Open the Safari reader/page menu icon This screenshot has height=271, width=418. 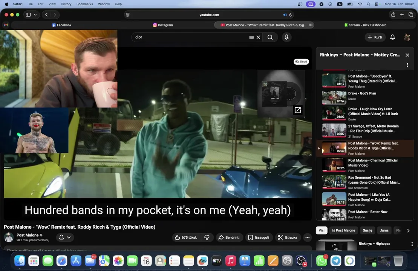128,15
